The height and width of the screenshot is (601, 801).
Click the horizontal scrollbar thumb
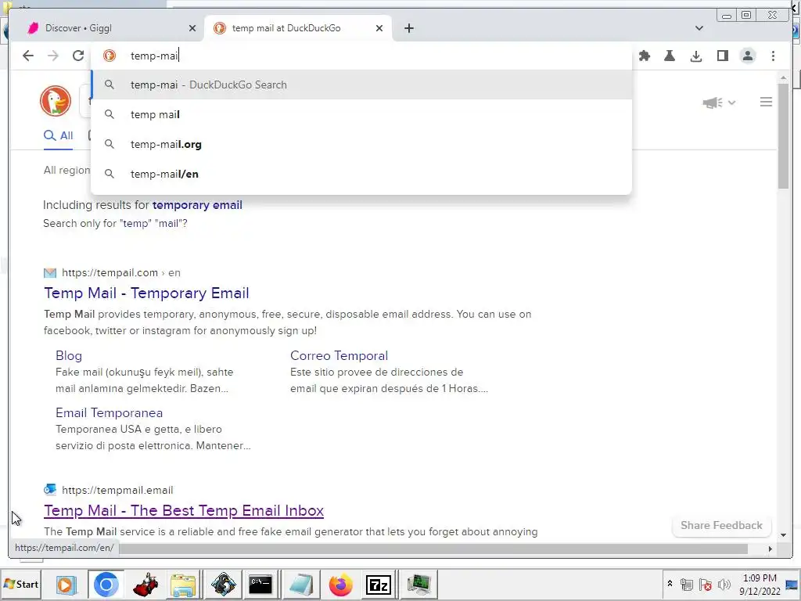pos(433,549)
